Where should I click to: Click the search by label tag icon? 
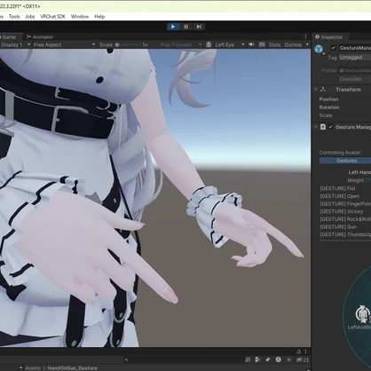tap(268, 359)
